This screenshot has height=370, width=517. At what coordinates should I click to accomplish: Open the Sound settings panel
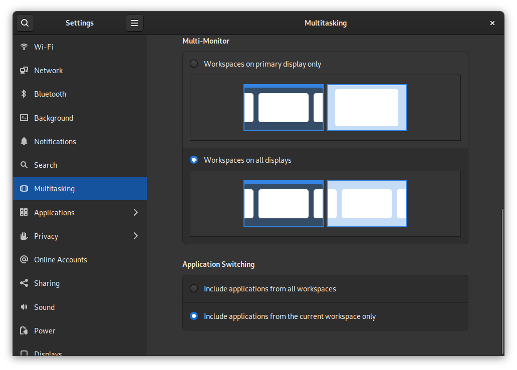pyautogui.click(x=80, y=307)
